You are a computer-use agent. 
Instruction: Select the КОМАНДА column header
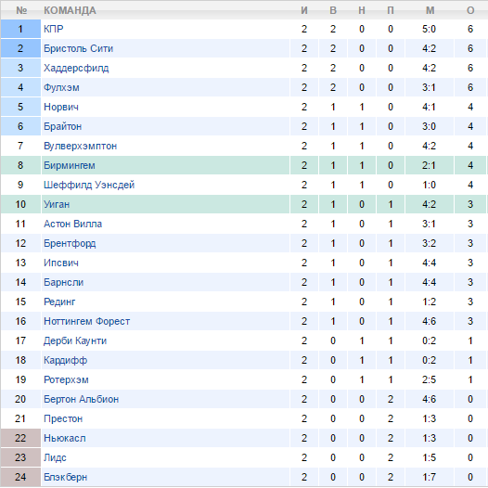(70, 10)
